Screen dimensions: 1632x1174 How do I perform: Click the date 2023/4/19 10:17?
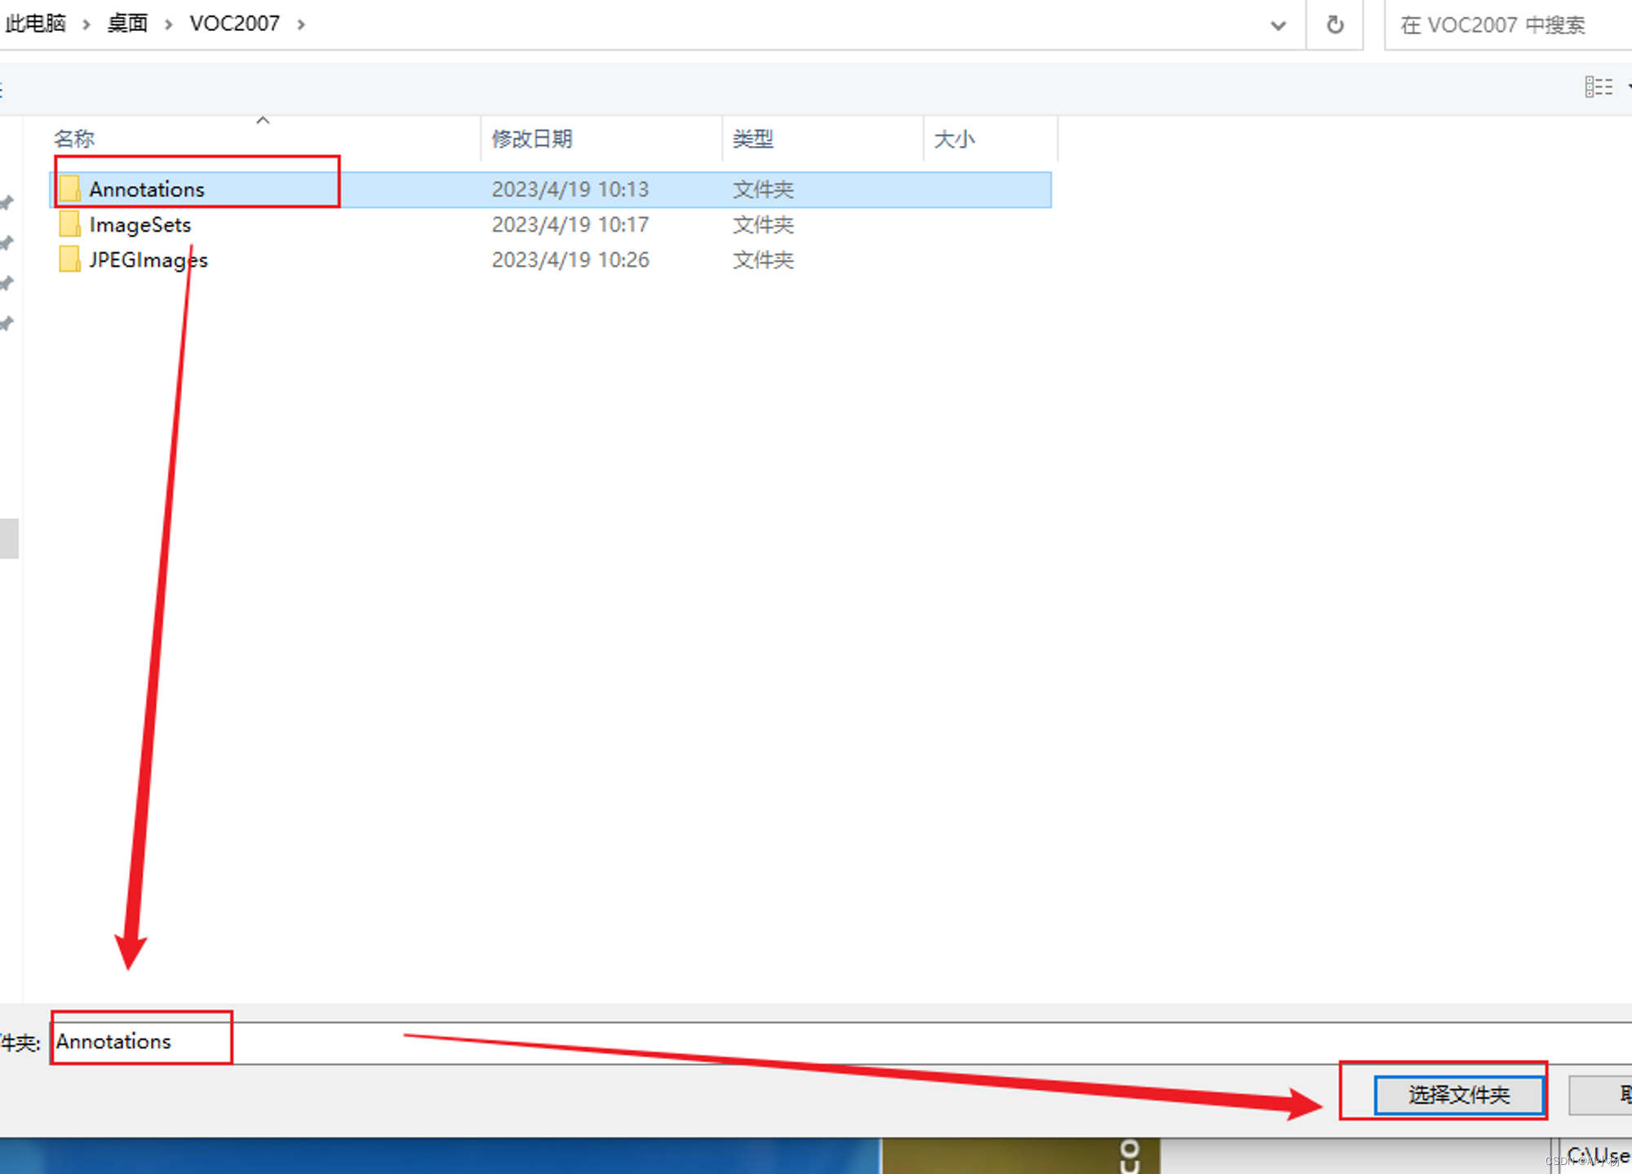570,224
